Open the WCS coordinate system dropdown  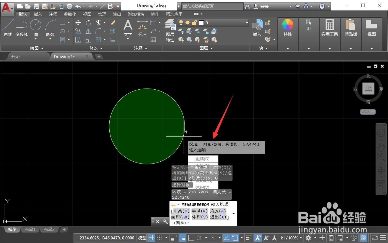368,112
